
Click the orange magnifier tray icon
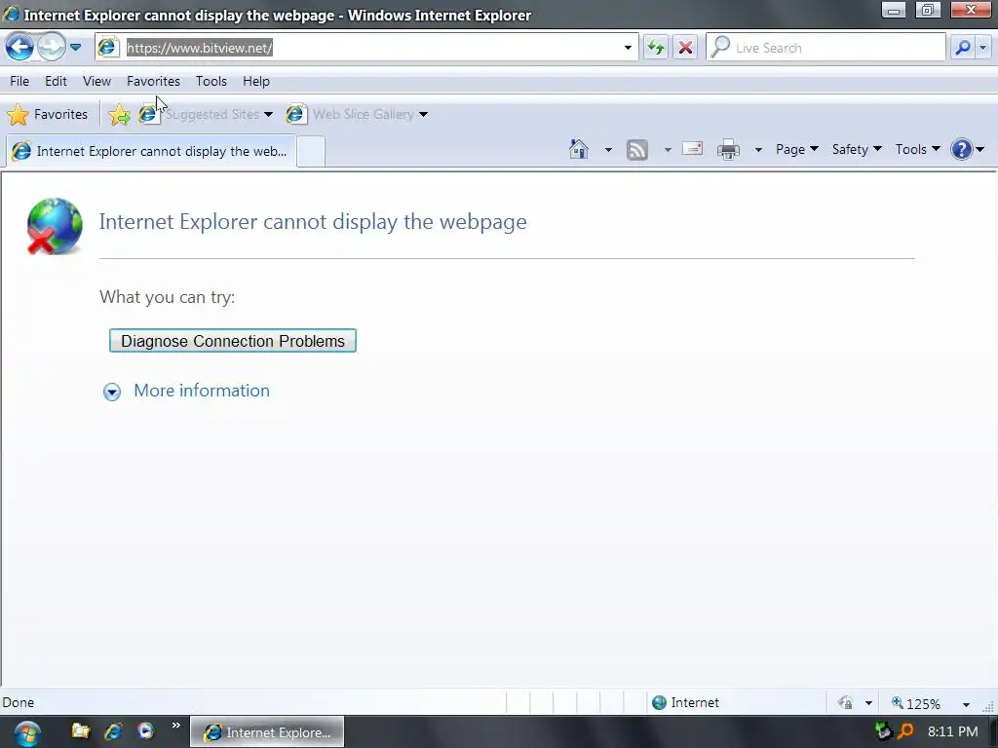point(905,731)
